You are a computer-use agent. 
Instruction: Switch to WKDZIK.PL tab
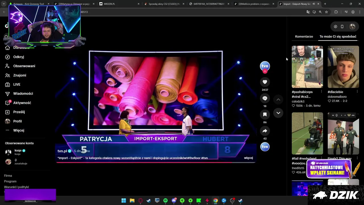[119, 4]
